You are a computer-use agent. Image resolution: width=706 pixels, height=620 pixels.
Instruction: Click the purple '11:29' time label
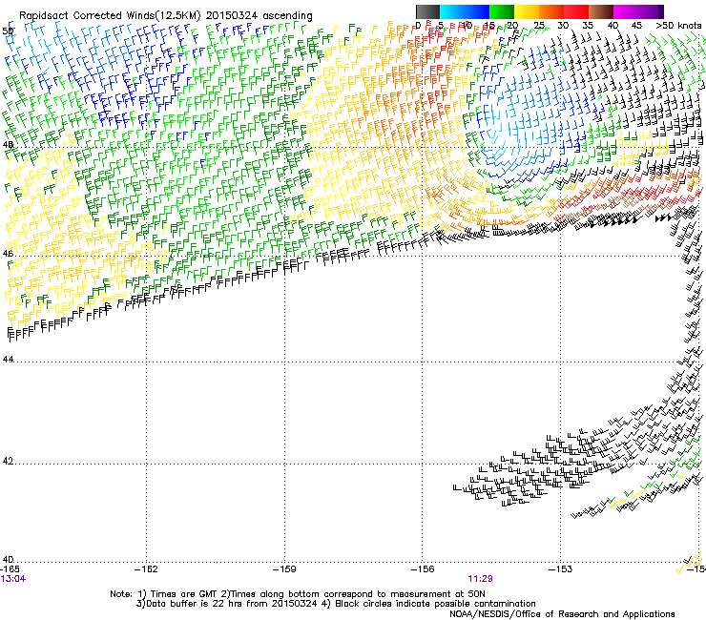[x=480, y=579]
